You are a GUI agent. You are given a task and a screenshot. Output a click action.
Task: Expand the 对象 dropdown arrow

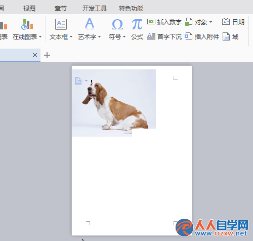(x=210, y=22)
